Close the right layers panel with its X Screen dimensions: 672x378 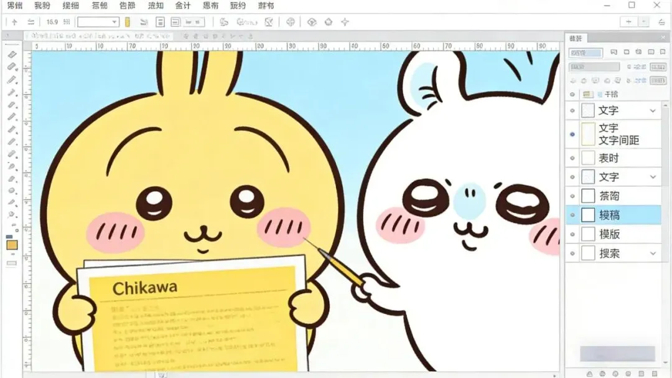(663, 38)
